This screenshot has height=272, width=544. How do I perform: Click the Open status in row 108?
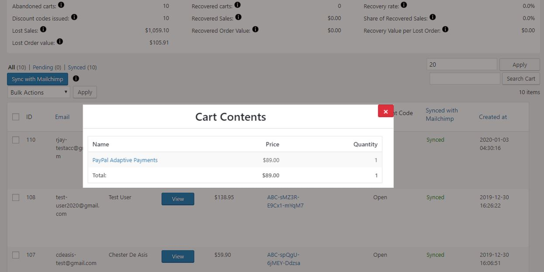point(380,197)
